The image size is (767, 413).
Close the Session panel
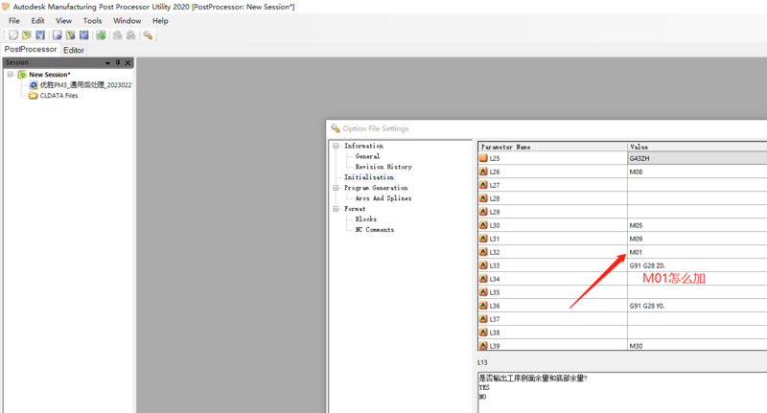128,62
